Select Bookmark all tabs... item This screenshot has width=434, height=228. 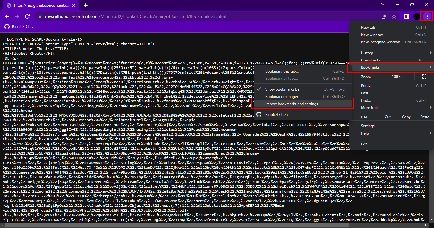(x=303, y=79)
